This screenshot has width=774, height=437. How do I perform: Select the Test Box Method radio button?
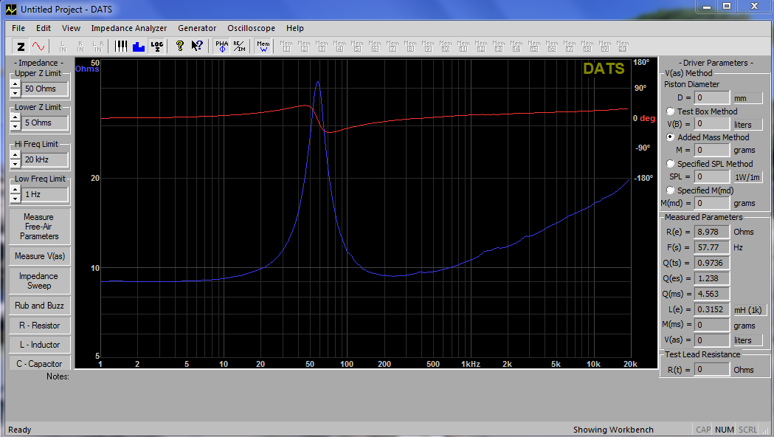671,111
